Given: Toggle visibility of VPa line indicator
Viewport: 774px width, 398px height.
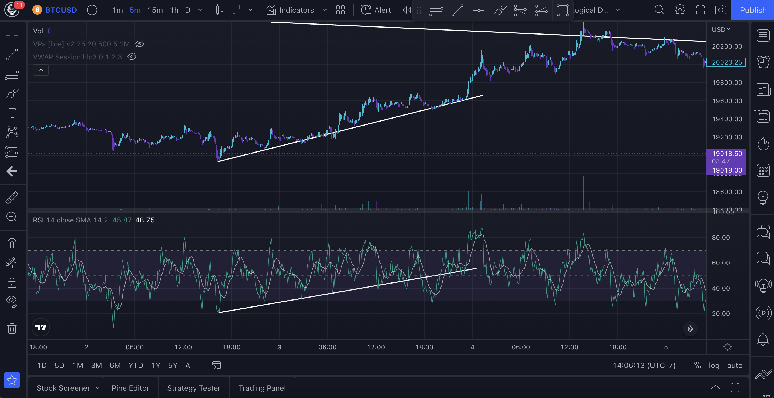Looking at the screenshot, I should [x=139, y=44].
